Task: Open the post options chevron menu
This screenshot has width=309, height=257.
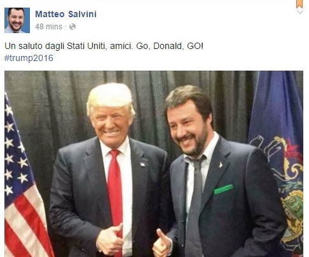Action: [x=300, y=12]
